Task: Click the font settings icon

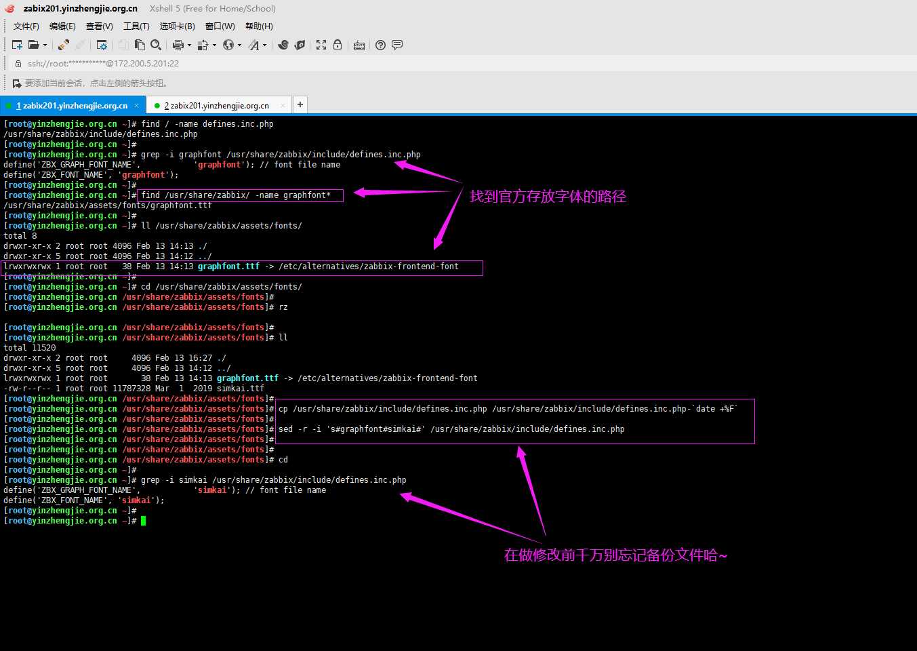Action: tap(253, 45)
